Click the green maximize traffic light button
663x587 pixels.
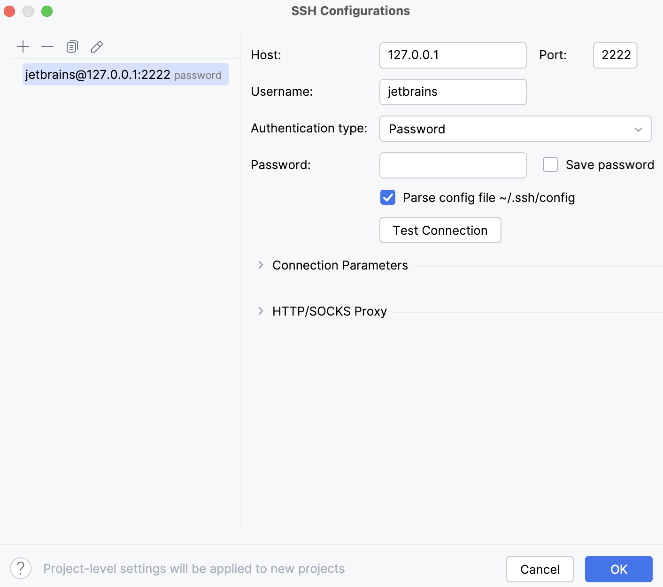47,11
